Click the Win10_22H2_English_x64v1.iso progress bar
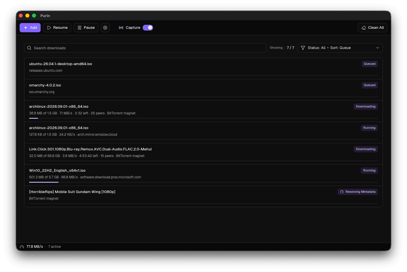 tap(203, 182)
